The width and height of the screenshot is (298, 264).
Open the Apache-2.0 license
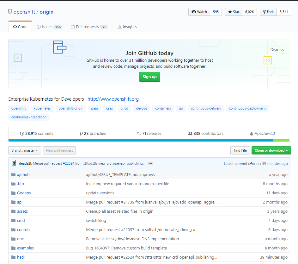(x=262, y=134)
